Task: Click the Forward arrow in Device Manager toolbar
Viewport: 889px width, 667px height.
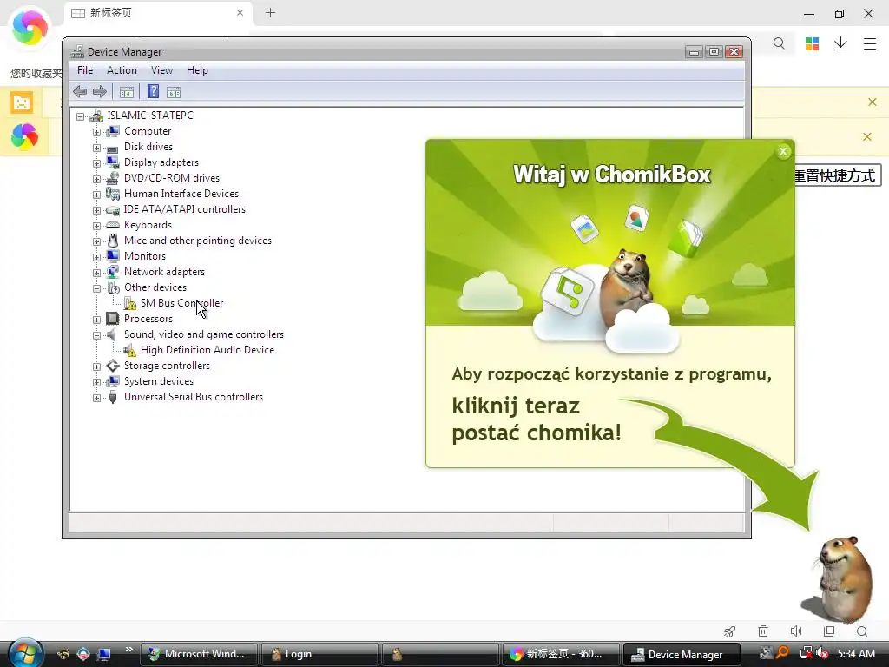Action: tap(100, 92)
